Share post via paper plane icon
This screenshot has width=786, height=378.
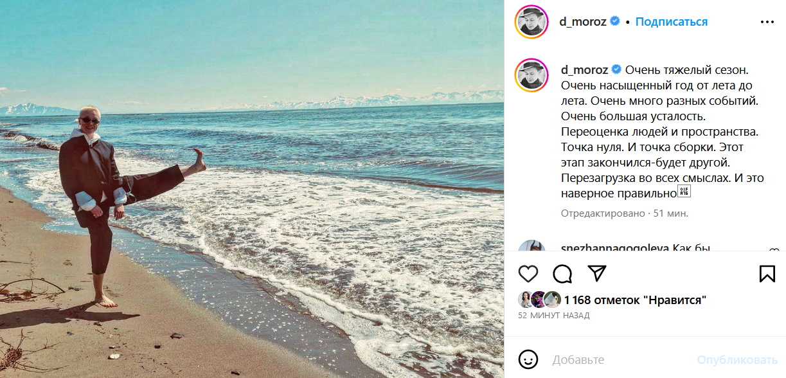click(x=597, y=274)
